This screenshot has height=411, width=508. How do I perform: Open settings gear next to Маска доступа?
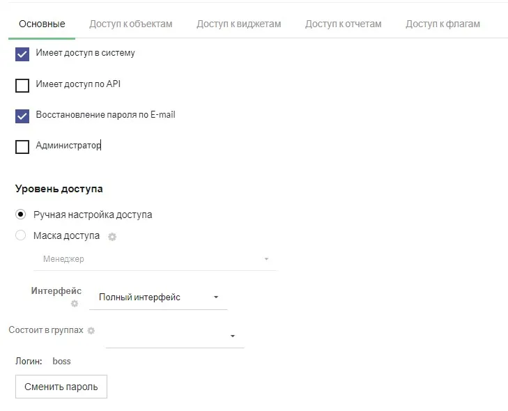(x=112, y=237)
